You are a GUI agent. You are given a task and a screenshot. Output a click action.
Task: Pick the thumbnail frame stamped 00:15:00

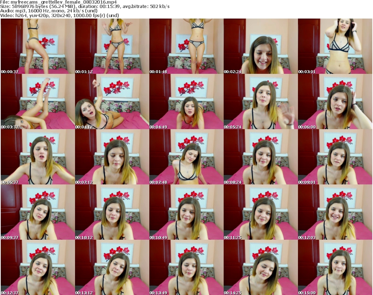click(335, 267)
